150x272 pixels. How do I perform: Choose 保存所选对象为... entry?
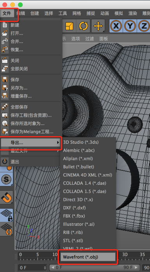pyautogui.click(x=31, y=123)
